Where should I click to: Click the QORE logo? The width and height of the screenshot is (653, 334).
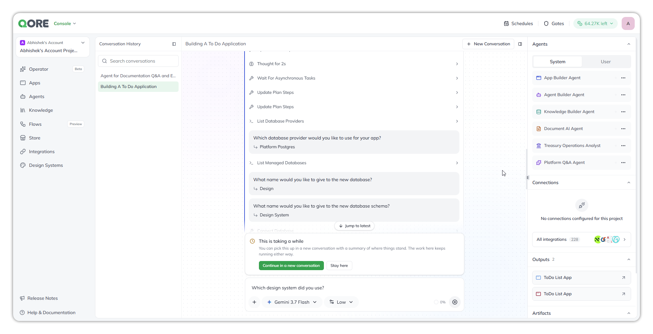pos(33,23)
